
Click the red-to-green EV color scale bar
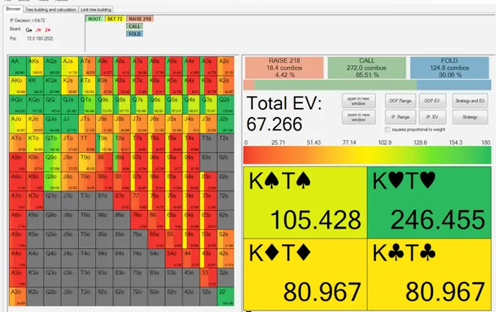pos(368,154)
